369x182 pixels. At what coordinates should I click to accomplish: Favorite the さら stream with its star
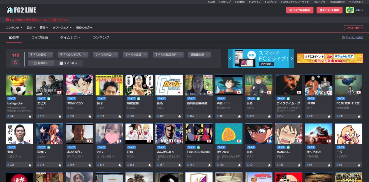tap(120, 165)
